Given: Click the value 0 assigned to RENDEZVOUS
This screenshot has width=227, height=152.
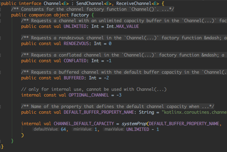Looking at the screenshot, I should (110, 44).
